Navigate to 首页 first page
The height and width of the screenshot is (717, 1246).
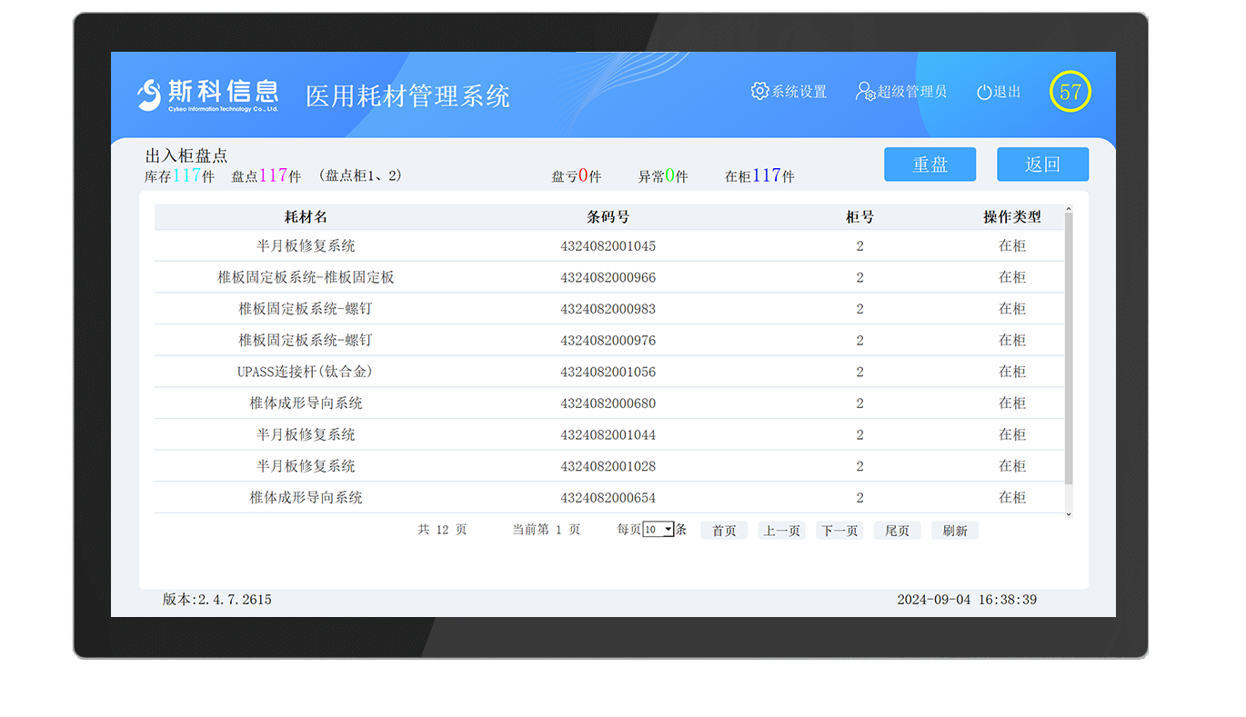coord(723,530)
